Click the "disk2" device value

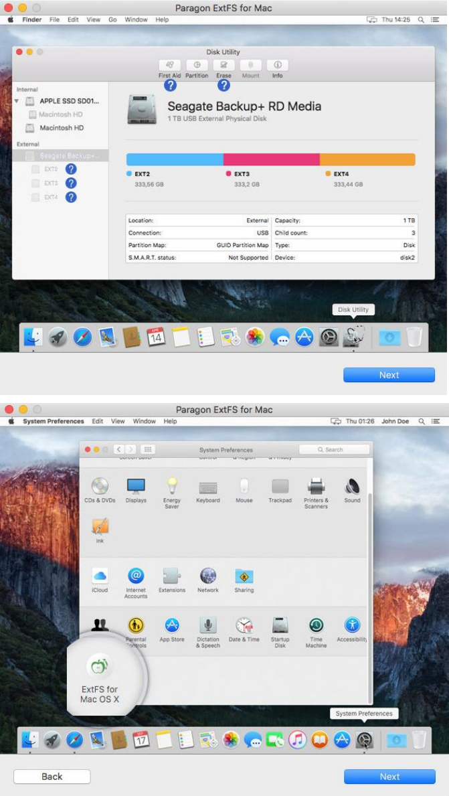408,257
